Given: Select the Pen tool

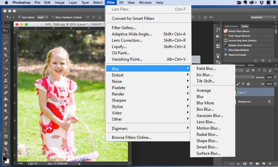Looking at the screenshot, I should pos(6,118).
